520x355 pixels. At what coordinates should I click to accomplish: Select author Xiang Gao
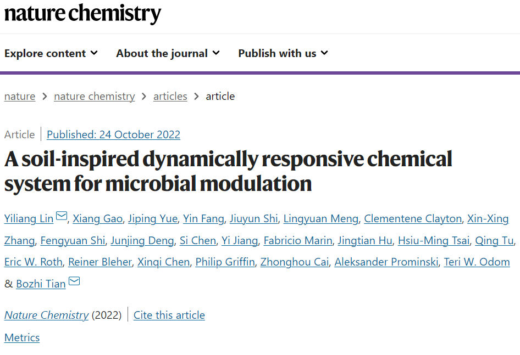coord(97,218)
